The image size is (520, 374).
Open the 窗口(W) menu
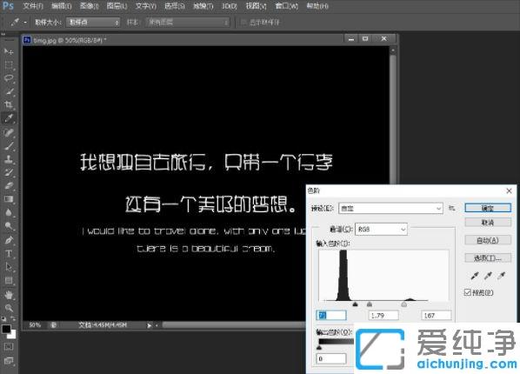point(287,6)
